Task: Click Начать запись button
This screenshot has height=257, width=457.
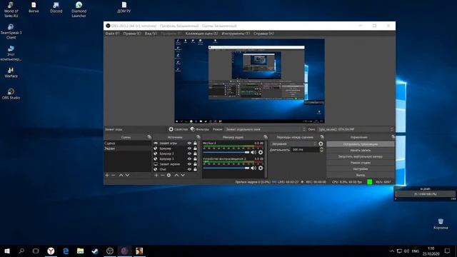Action: [360, 151]
